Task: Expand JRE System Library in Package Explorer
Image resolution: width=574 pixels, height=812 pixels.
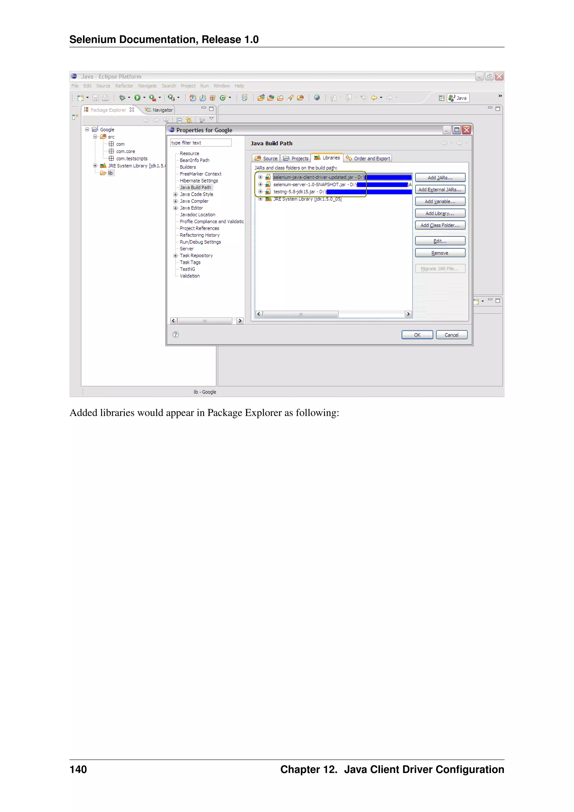Action: 95,165
